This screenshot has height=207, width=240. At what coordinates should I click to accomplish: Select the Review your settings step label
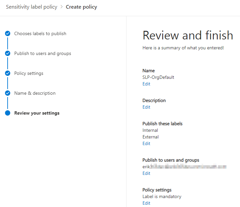[x=37, y=113]
